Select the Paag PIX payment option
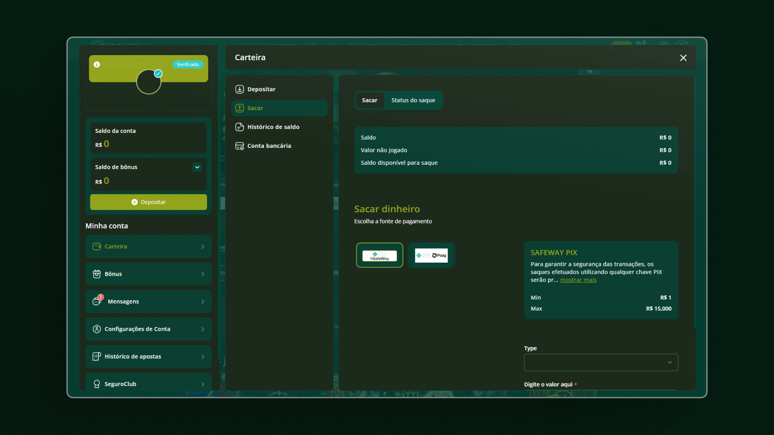This screenshot has height=435, width=774. (431, 255)
